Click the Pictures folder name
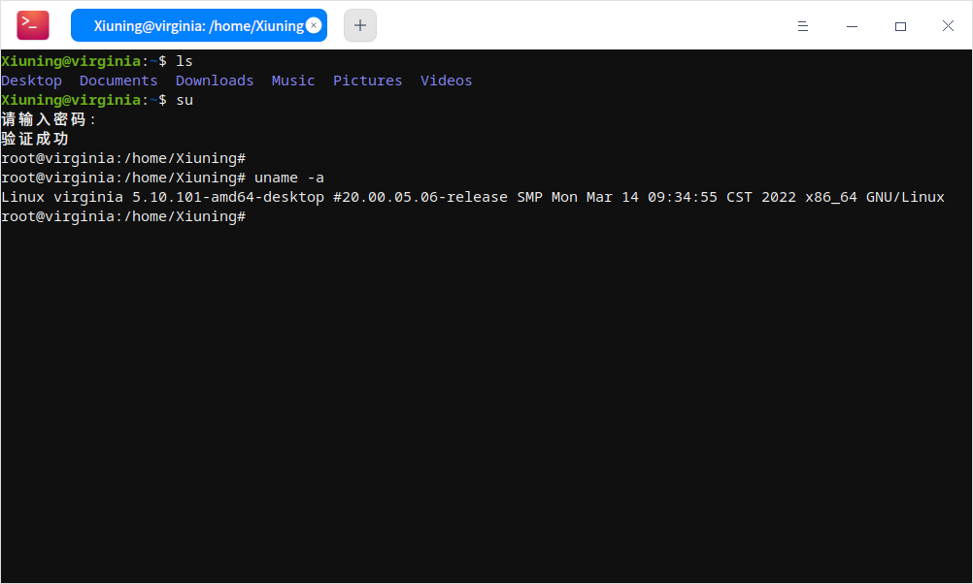This screenshot has width=973, height=584. [x=367, y=81]
